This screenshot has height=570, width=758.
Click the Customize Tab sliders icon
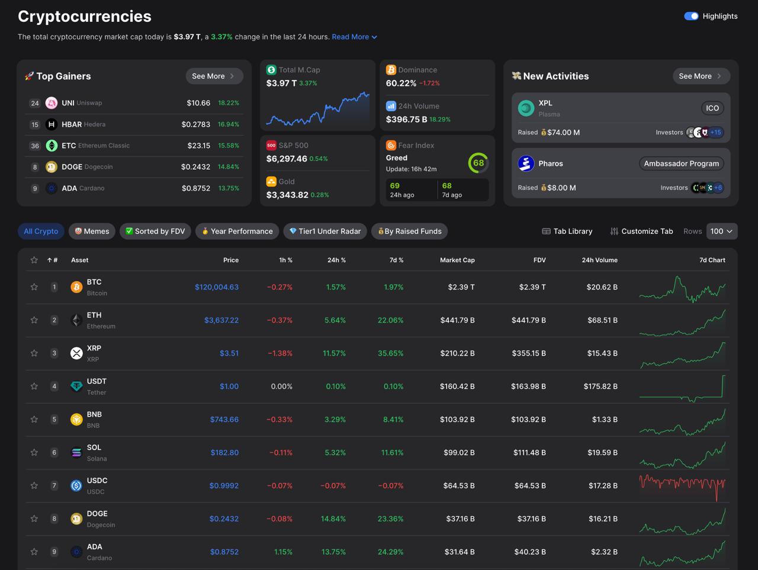[614, 231]
